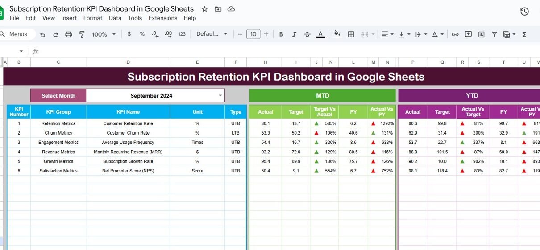
Task: Open the Extensions menu
Action: coord(162,18)
